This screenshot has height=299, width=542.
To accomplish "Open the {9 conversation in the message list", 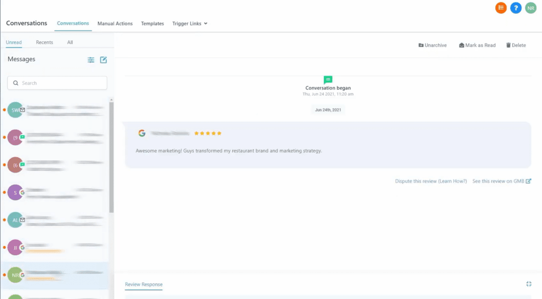I will click(x=55, y=138).
